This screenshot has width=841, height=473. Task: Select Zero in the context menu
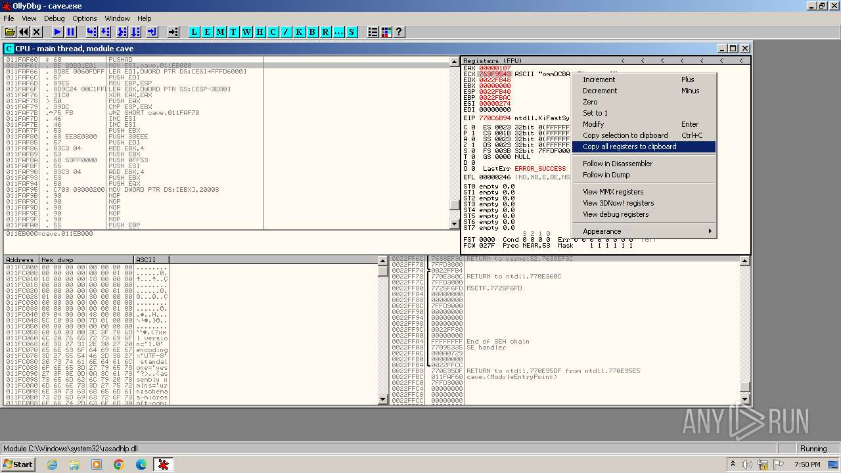pyautogui.click(x=644, y=102)
